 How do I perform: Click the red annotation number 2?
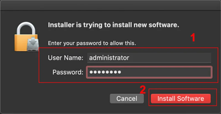(143, 90)
